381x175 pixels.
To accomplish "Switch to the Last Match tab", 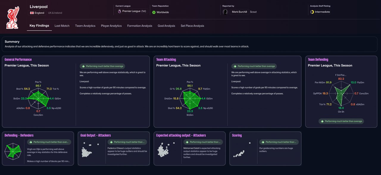I will point(62,26).
